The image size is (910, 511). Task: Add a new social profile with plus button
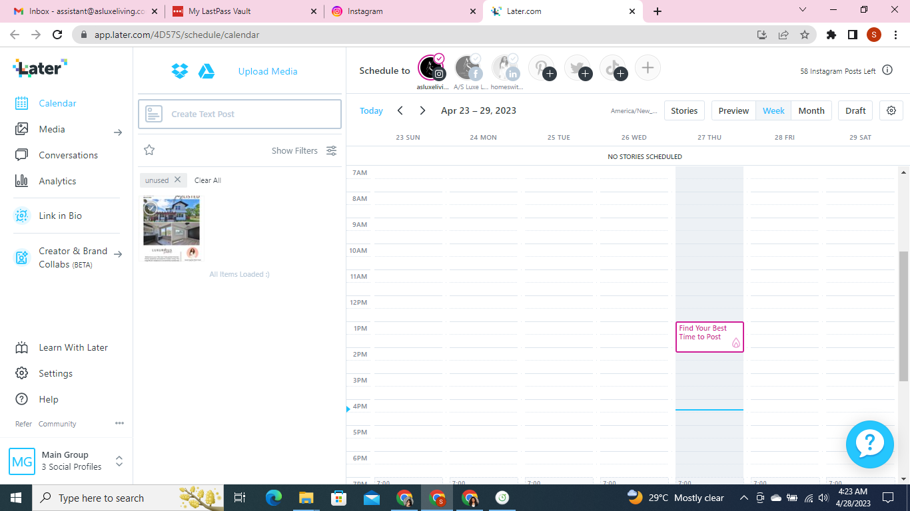click(648, 67)
